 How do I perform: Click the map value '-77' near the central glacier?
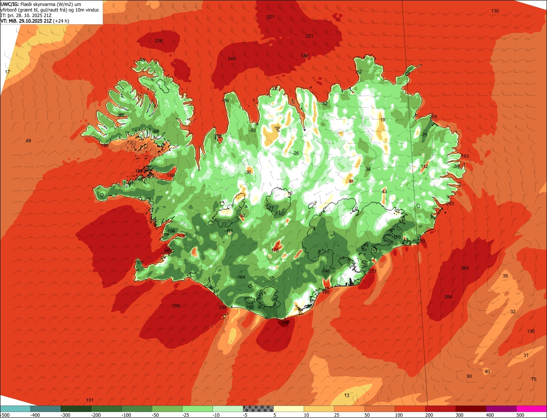270,208
